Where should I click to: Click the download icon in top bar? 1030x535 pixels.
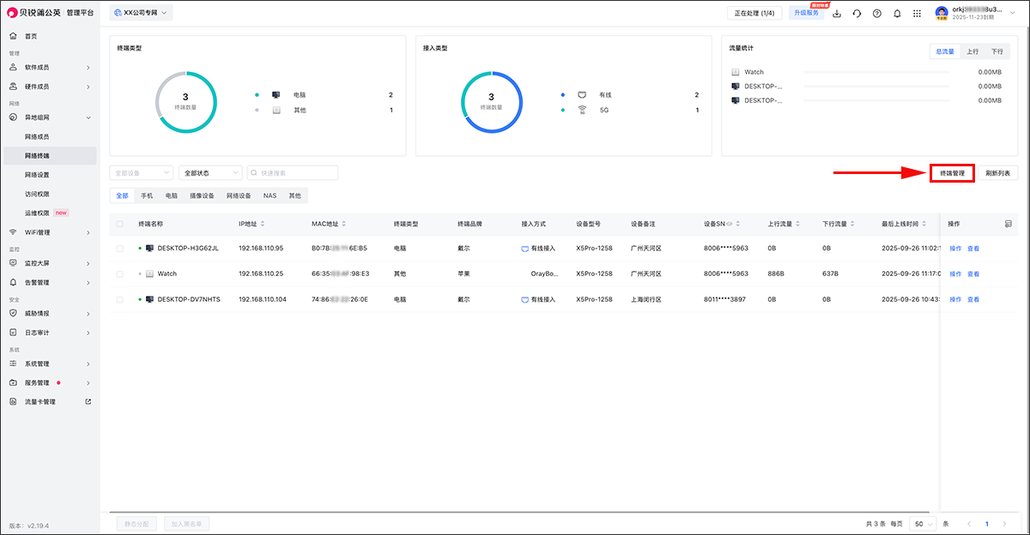pyautogui.click(x=836, y=14)
